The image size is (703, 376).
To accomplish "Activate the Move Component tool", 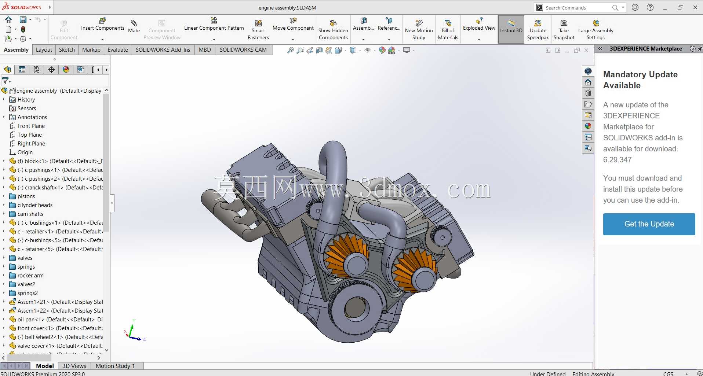I will click(x=293, y=24).
